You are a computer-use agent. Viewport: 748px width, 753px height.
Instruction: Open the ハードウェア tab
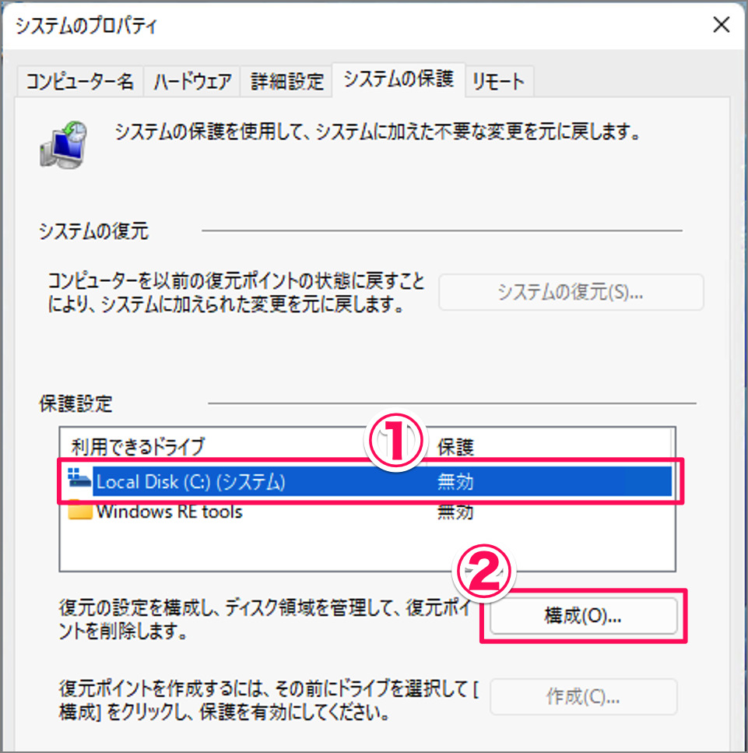point(192,81)
